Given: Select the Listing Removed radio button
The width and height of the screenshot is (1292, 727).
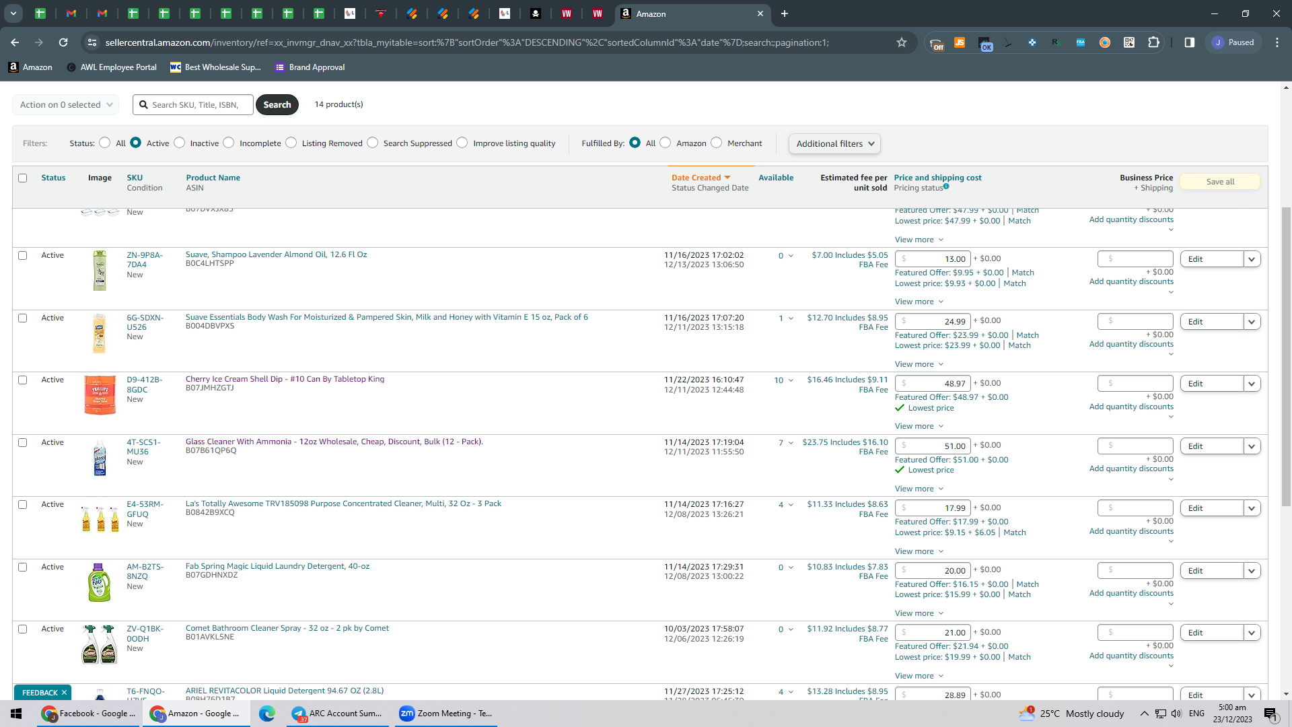Looking at the screenshot, I should [291, 143].
